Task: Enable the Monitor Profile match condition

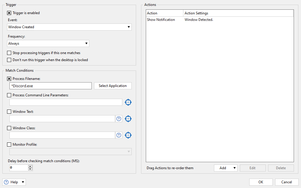Action: [9, 145]
